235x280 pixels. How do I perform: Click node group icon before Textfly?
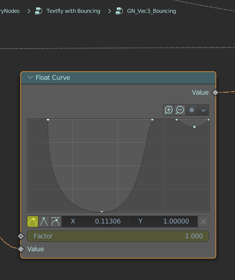(x=39, y=11)
